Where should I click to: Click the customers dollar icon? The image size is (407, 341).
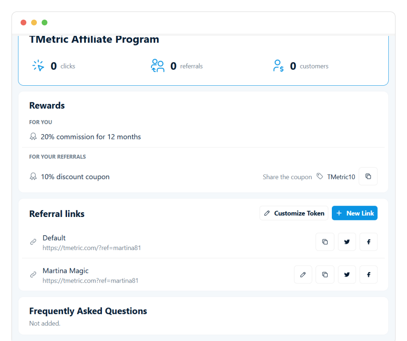(x=278, y=66)
